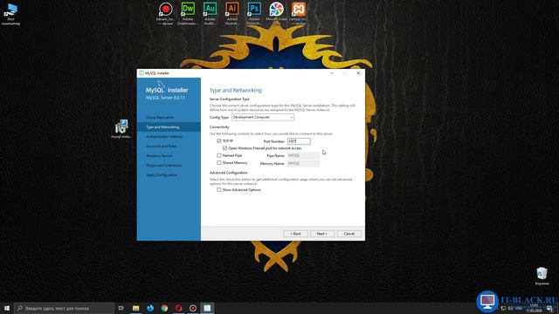Click the Next button
The width and height of the screenshot is (559, 314).
point(322,234)
